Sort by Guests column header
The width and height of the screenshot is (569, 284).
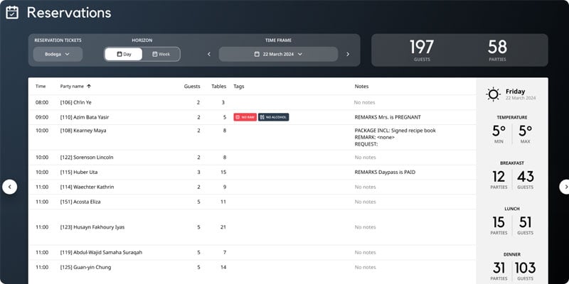(x=192, y=86)
